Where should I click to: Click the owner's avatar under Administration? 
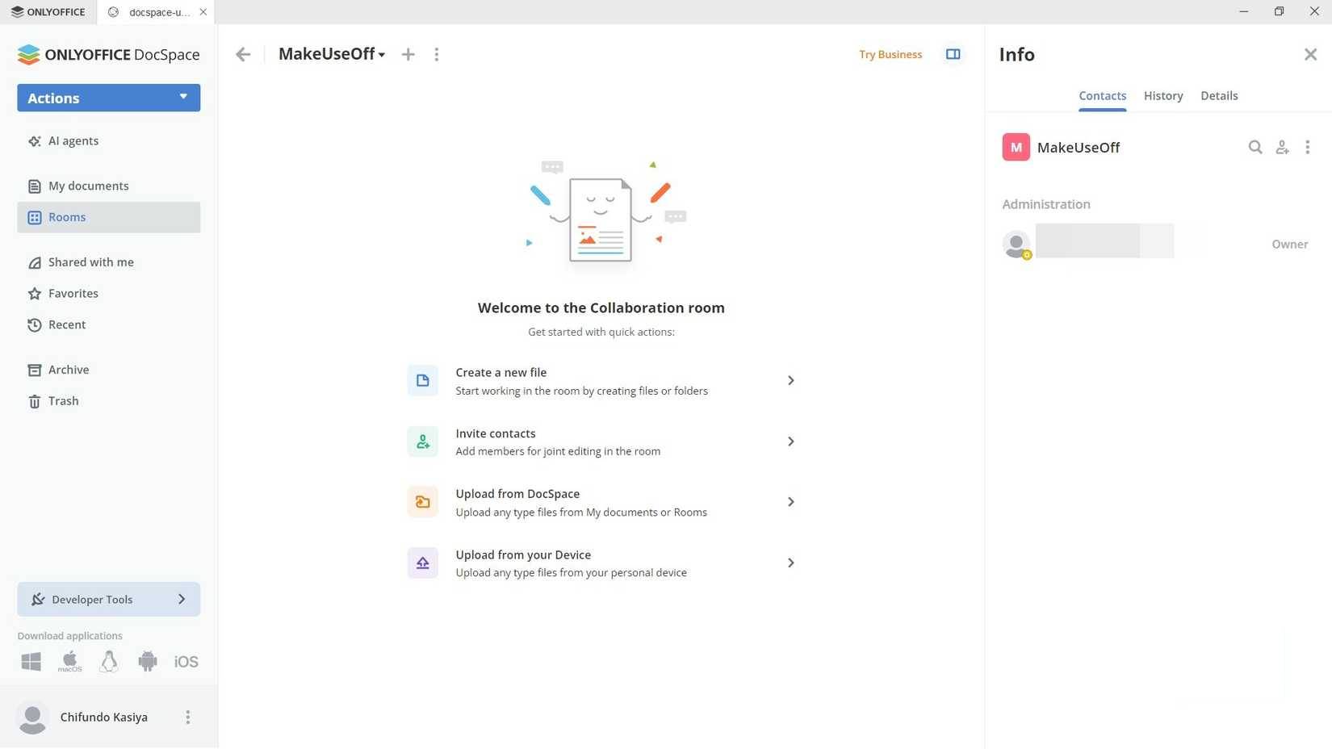pos(1016,244)
